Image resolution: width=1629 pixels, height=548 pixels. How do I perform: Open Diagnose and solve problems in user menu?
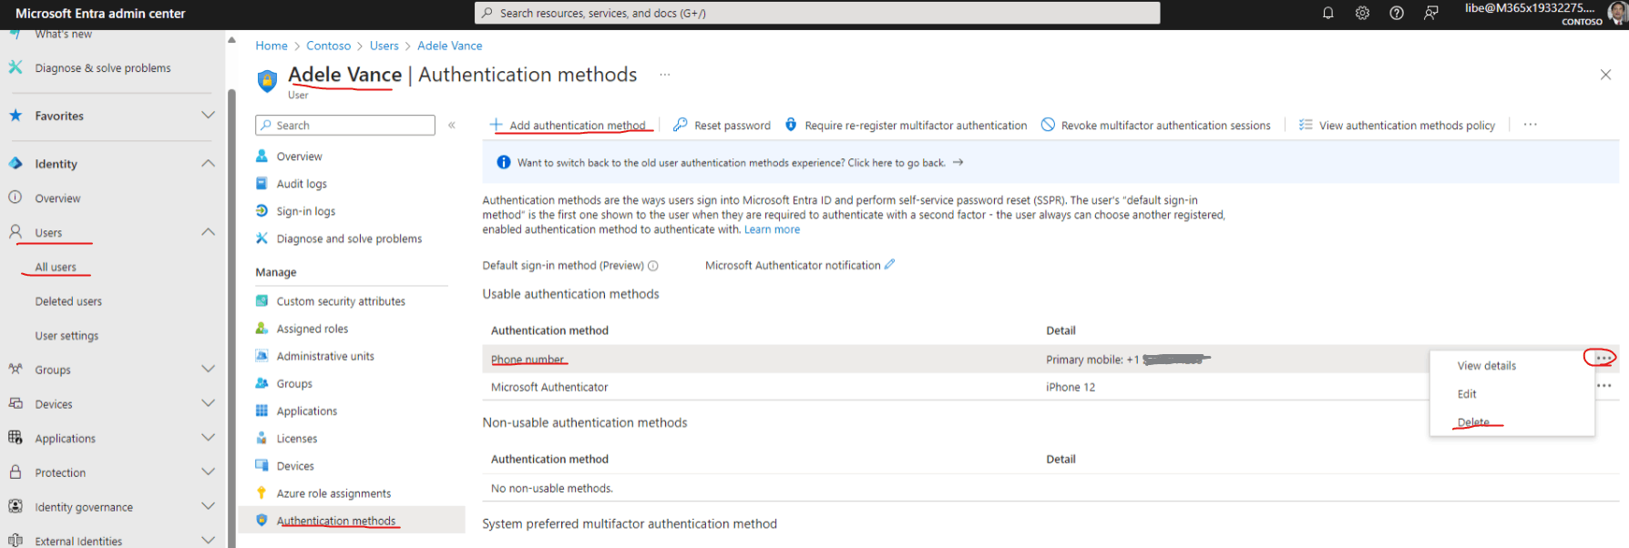349,238
